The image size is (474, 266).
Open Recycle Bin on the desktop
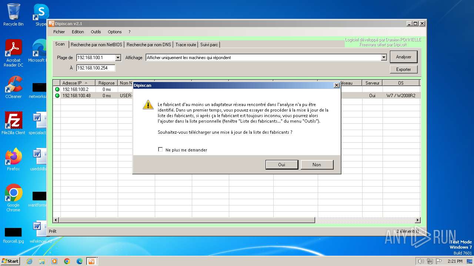pyautogui.click(x=13, y=15)
